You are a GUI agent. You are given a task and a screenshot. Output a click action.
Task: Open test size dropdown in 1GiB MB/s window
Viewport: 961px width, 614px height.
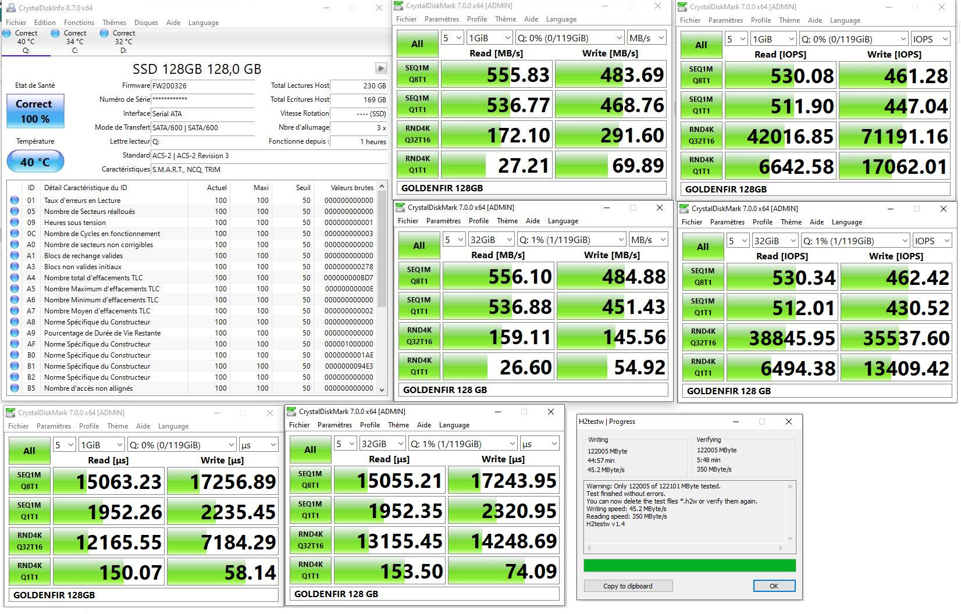(x=489, y=38)
